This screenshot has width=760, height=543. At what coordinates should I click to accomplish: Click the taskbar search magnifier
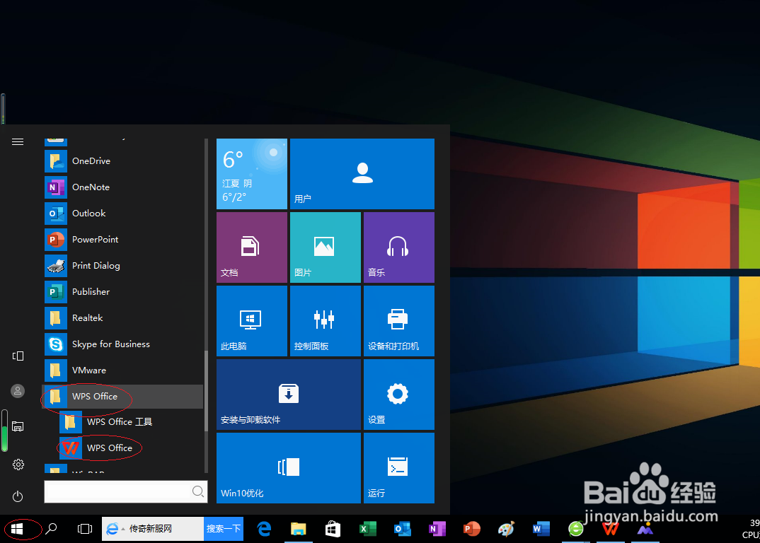51,529
